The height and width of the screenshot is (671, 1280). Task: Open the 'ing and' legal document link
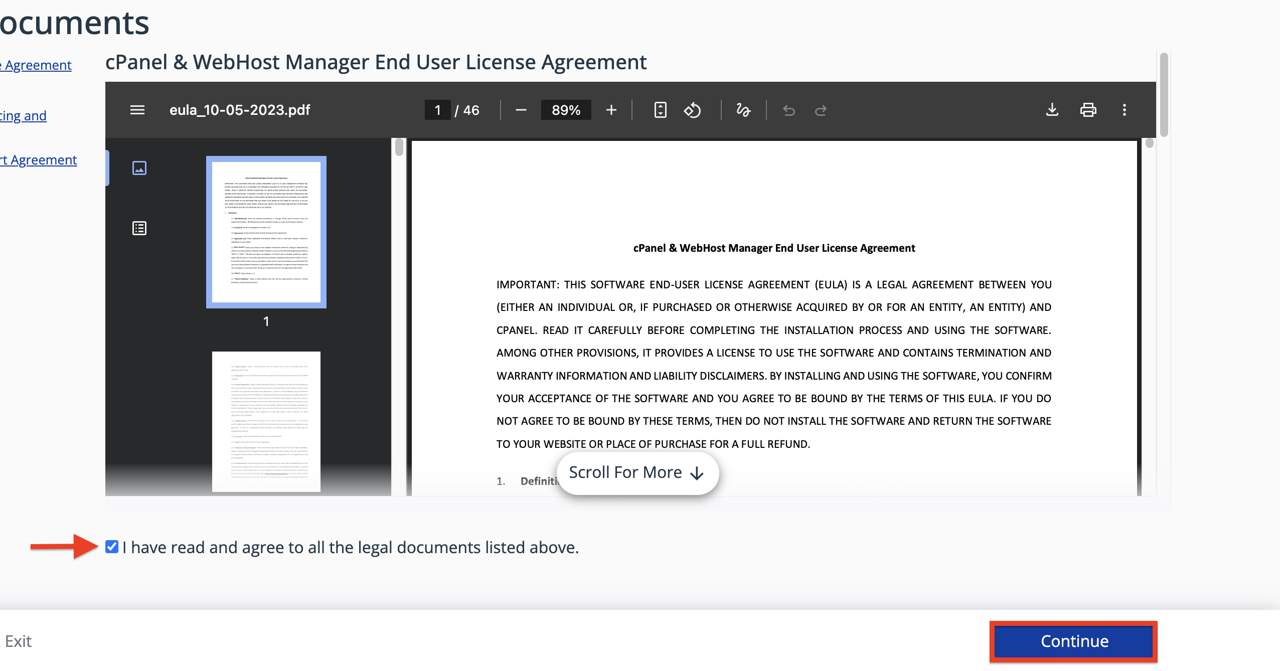[23, 116]
